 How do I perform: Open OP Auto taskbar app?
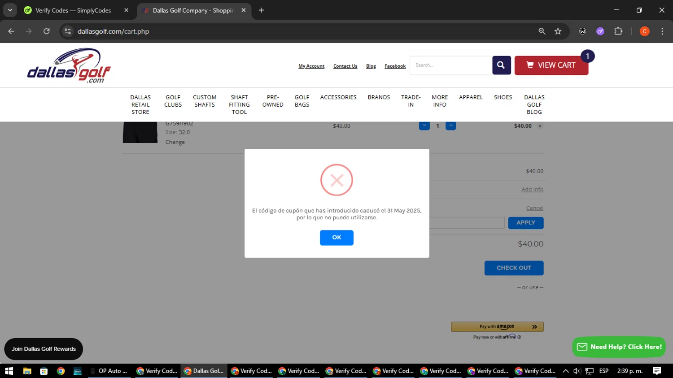pyautogui.click(x=109, y=371)
